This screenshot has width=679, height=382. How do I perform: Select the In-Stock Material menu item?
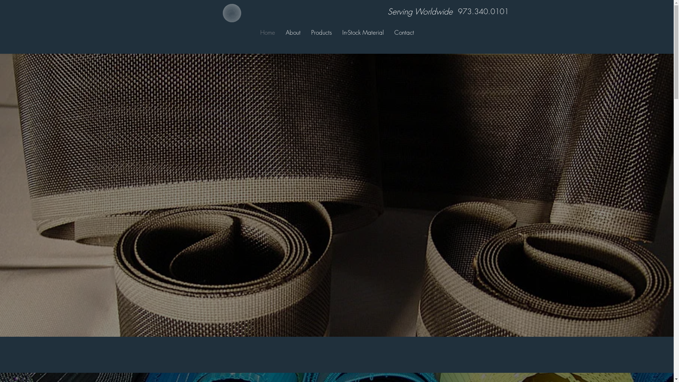pyautogui.click(x=362, y=33)
